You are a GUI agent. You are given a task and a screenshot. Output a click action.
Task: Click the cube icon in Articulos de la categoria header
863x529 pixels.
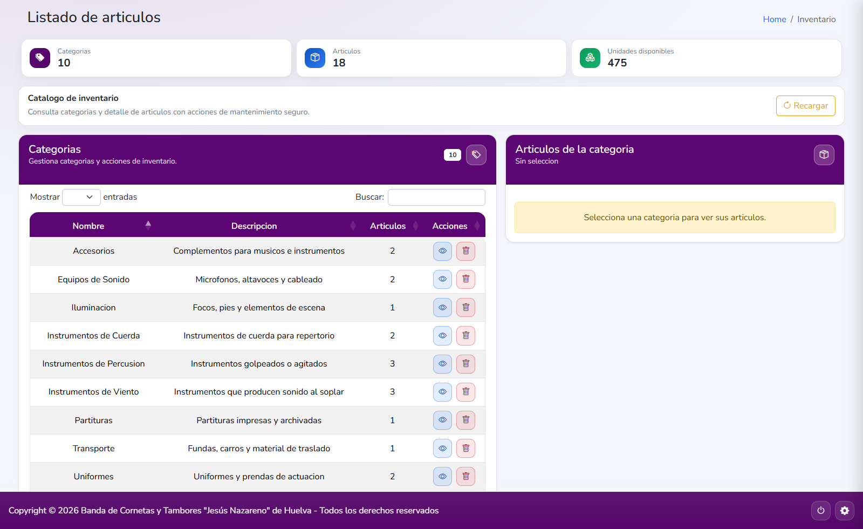(824, 155)
